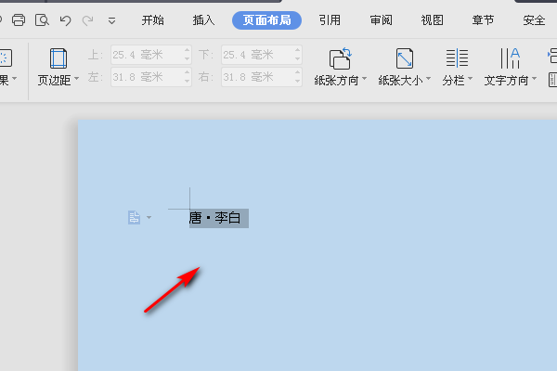Click the 分栏 columns icon
The image size is (557, 371).
(x=457, y=58)
